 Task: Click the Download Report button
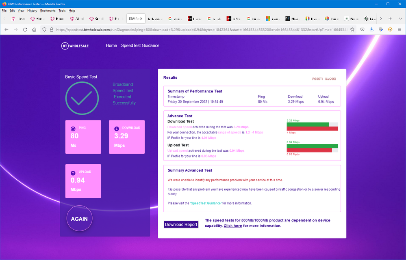[x=181, y=224]
